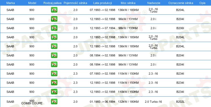Click the Marka column header
Viewport: 211px width, 107px height.
(x=11, y=3)
